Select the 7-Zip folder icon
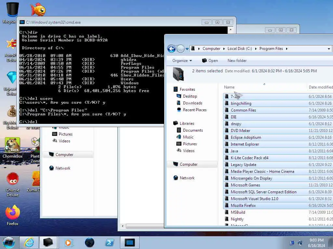This screenshot has height=249, width=333. click(x=227, y=97)
